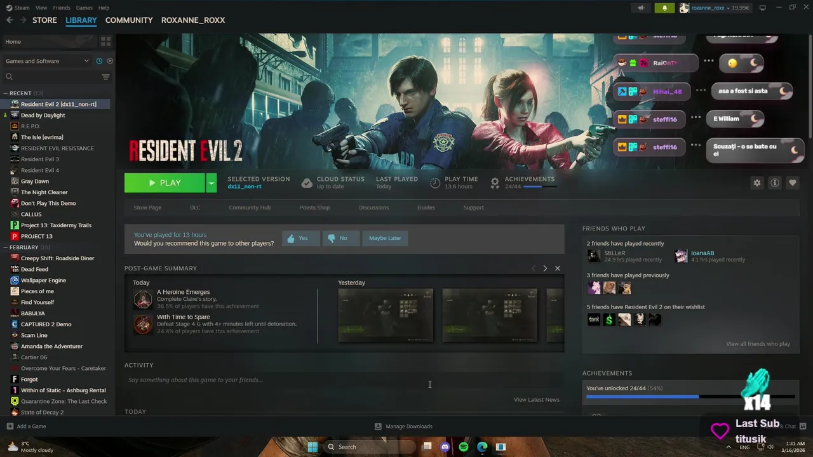Select R.E.P.O. in library list
The image size is (813, 457).
(x=30, y=126)
